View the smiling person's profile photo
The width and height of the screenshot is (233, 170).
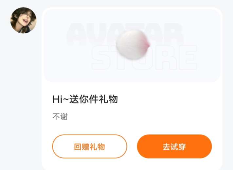23,20
